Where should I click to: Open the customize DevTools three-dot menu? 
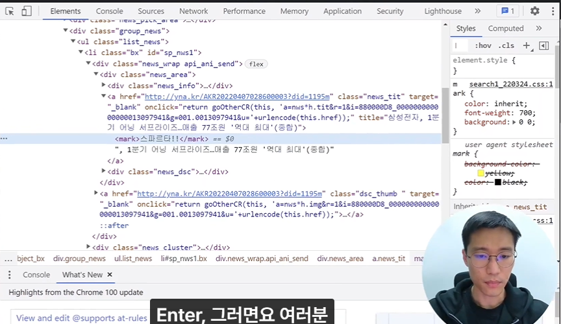553,11
